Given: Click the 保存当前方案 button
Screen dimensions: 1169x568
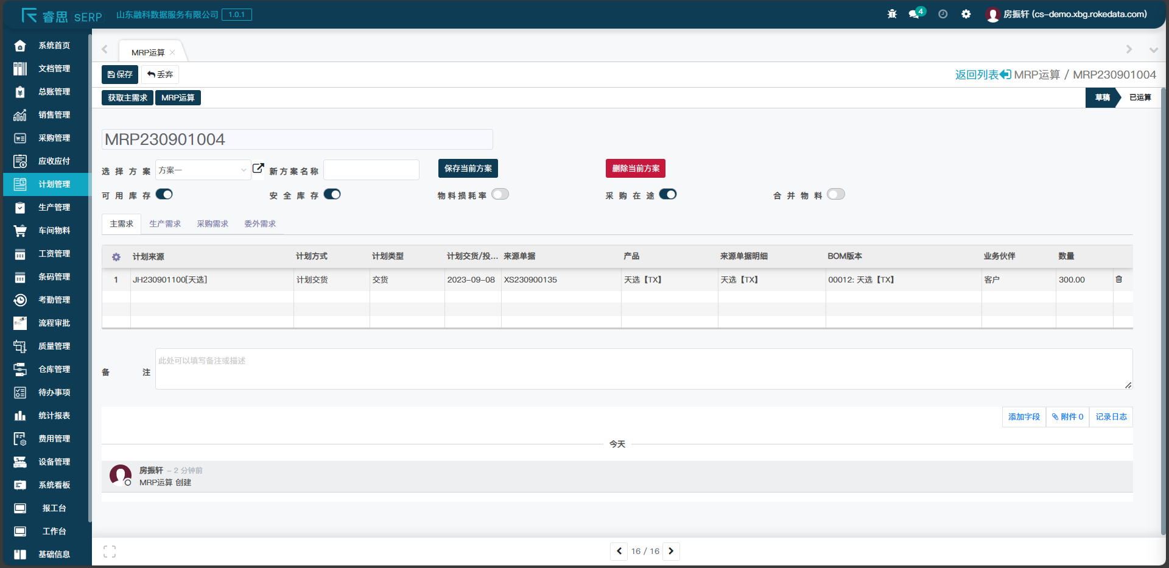Looking at the screenshot, I should pyautogui.click(x=468, y=169).
